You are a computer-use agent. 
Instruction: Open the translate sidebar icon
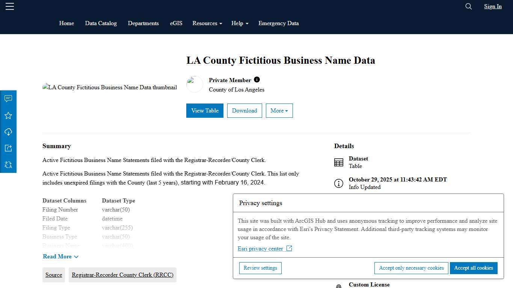(x=8, y=165)
